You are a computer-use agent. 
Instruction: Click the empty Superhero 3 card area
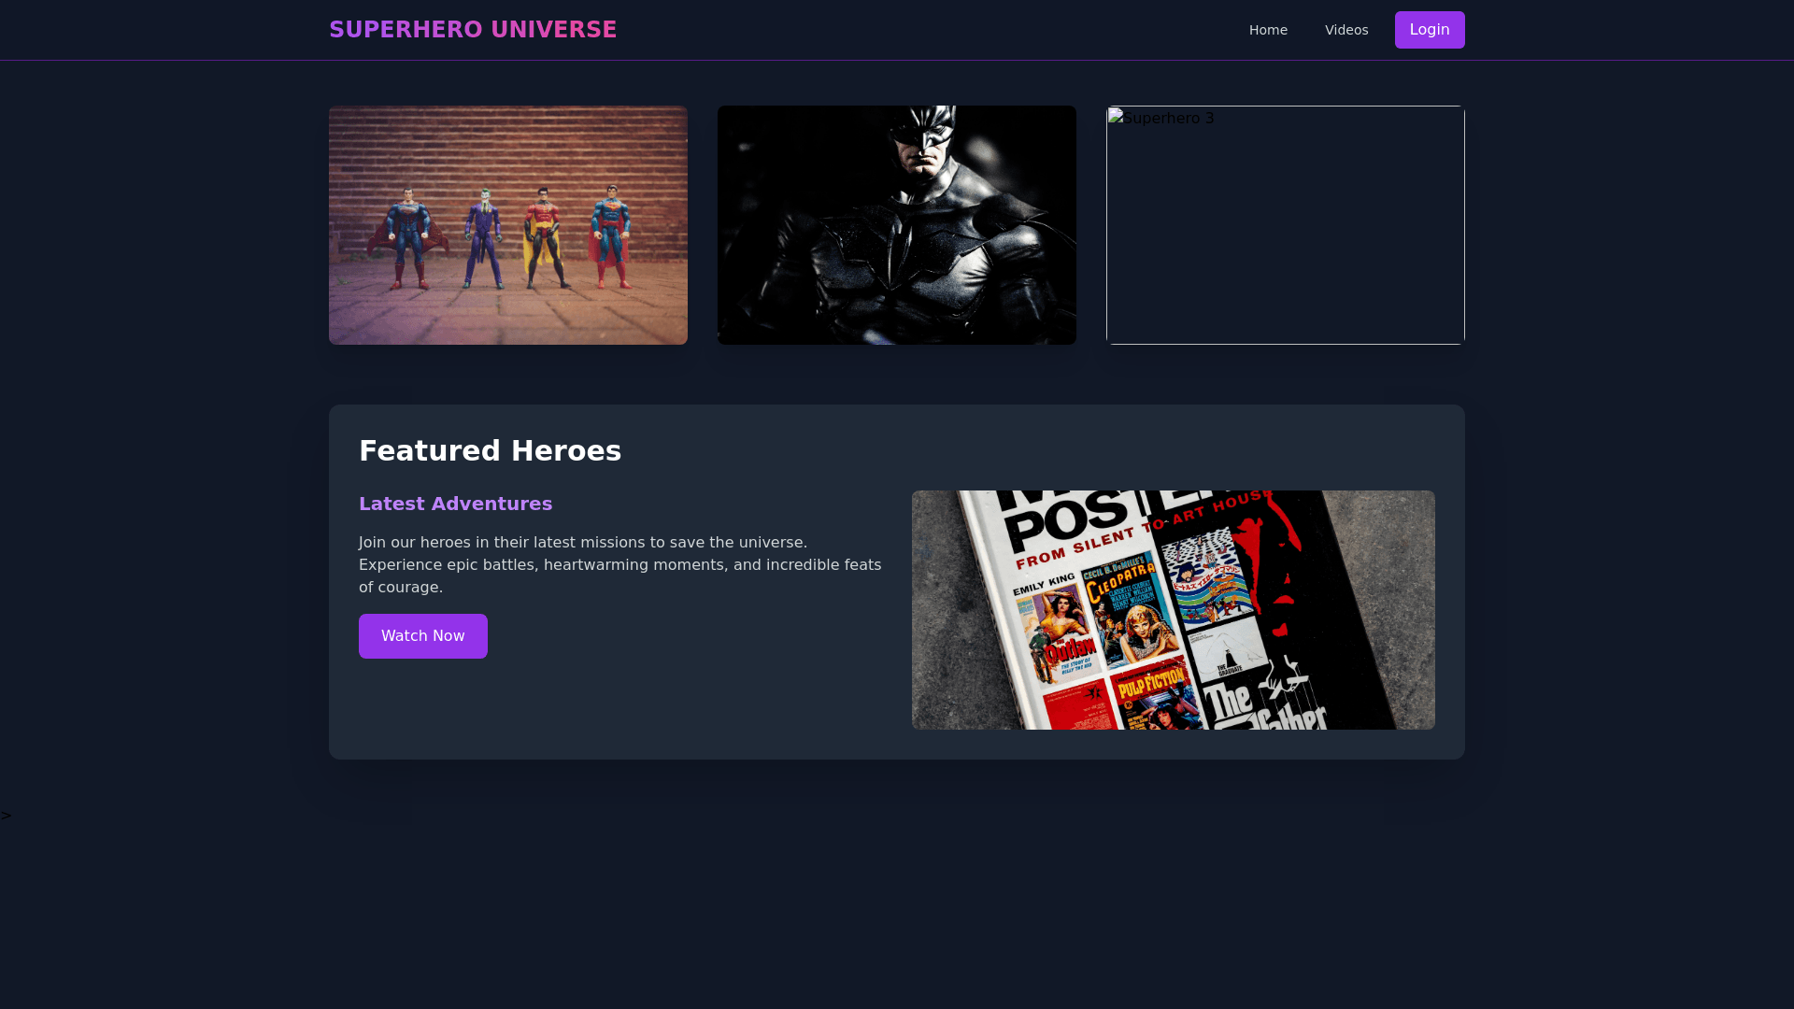tap(1286, 243)
